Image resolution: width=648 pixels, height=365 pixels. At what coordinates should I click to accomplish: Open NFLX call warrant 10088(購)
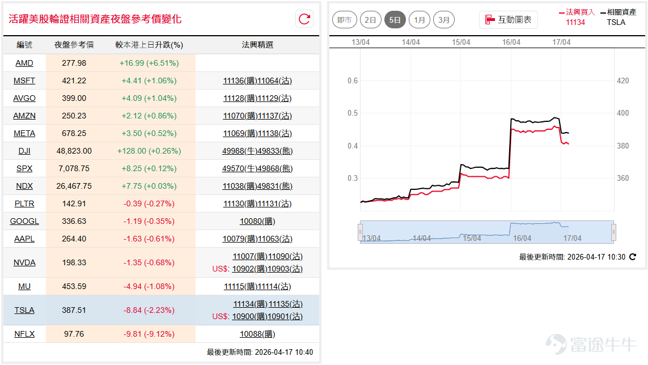(257, 334)
